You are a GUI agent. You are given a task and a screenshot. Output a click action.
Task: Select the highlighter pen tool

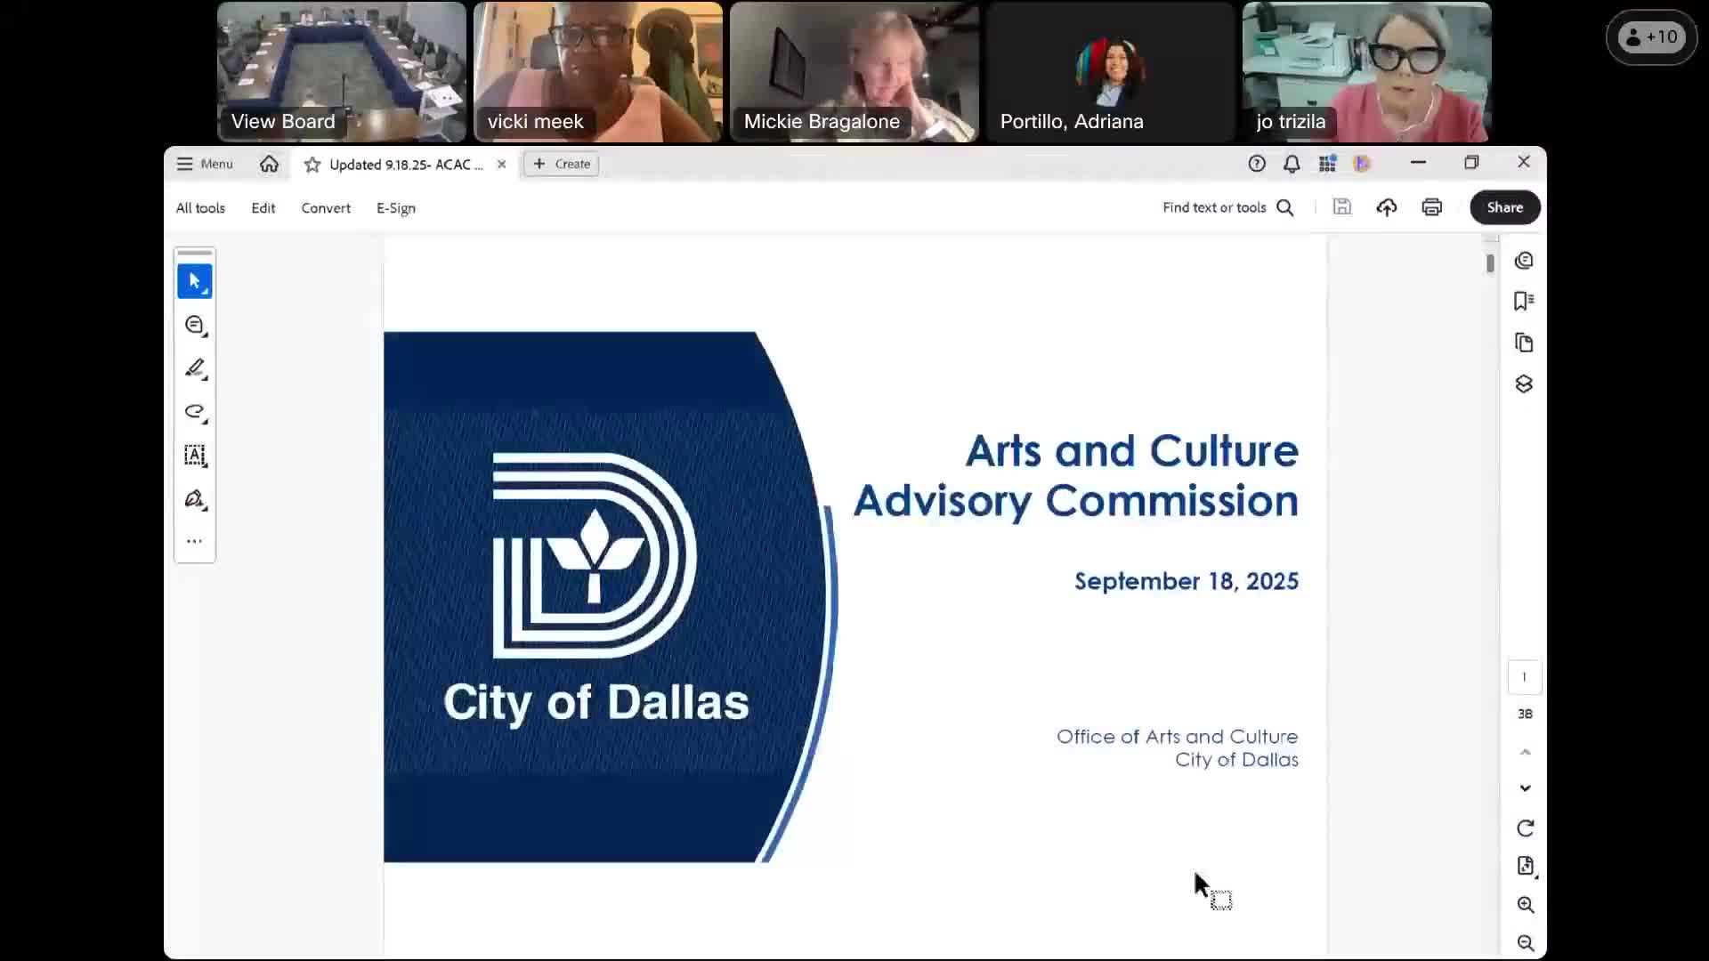pos(194,368)
